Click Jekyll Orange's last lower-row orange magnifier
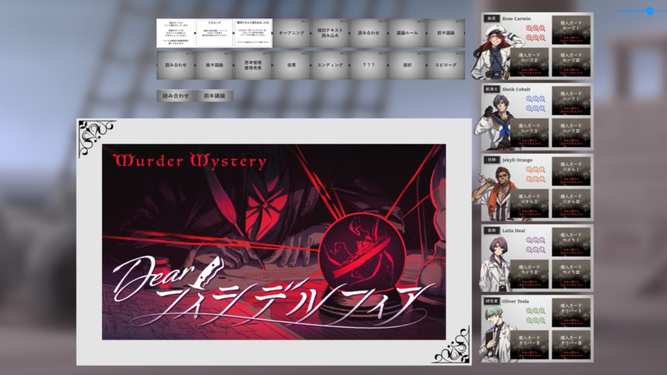The height and width of the screenshot is (375, 667). click(x=542, y=179)
